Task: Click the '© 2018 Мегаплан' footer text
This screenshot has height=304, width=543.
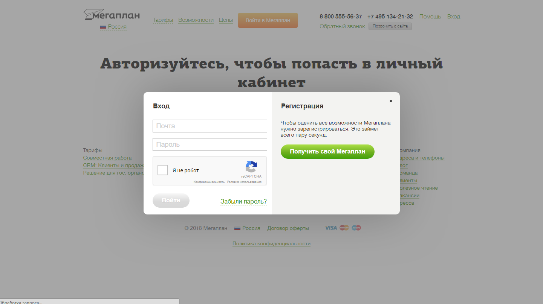Action: point(206,228)
